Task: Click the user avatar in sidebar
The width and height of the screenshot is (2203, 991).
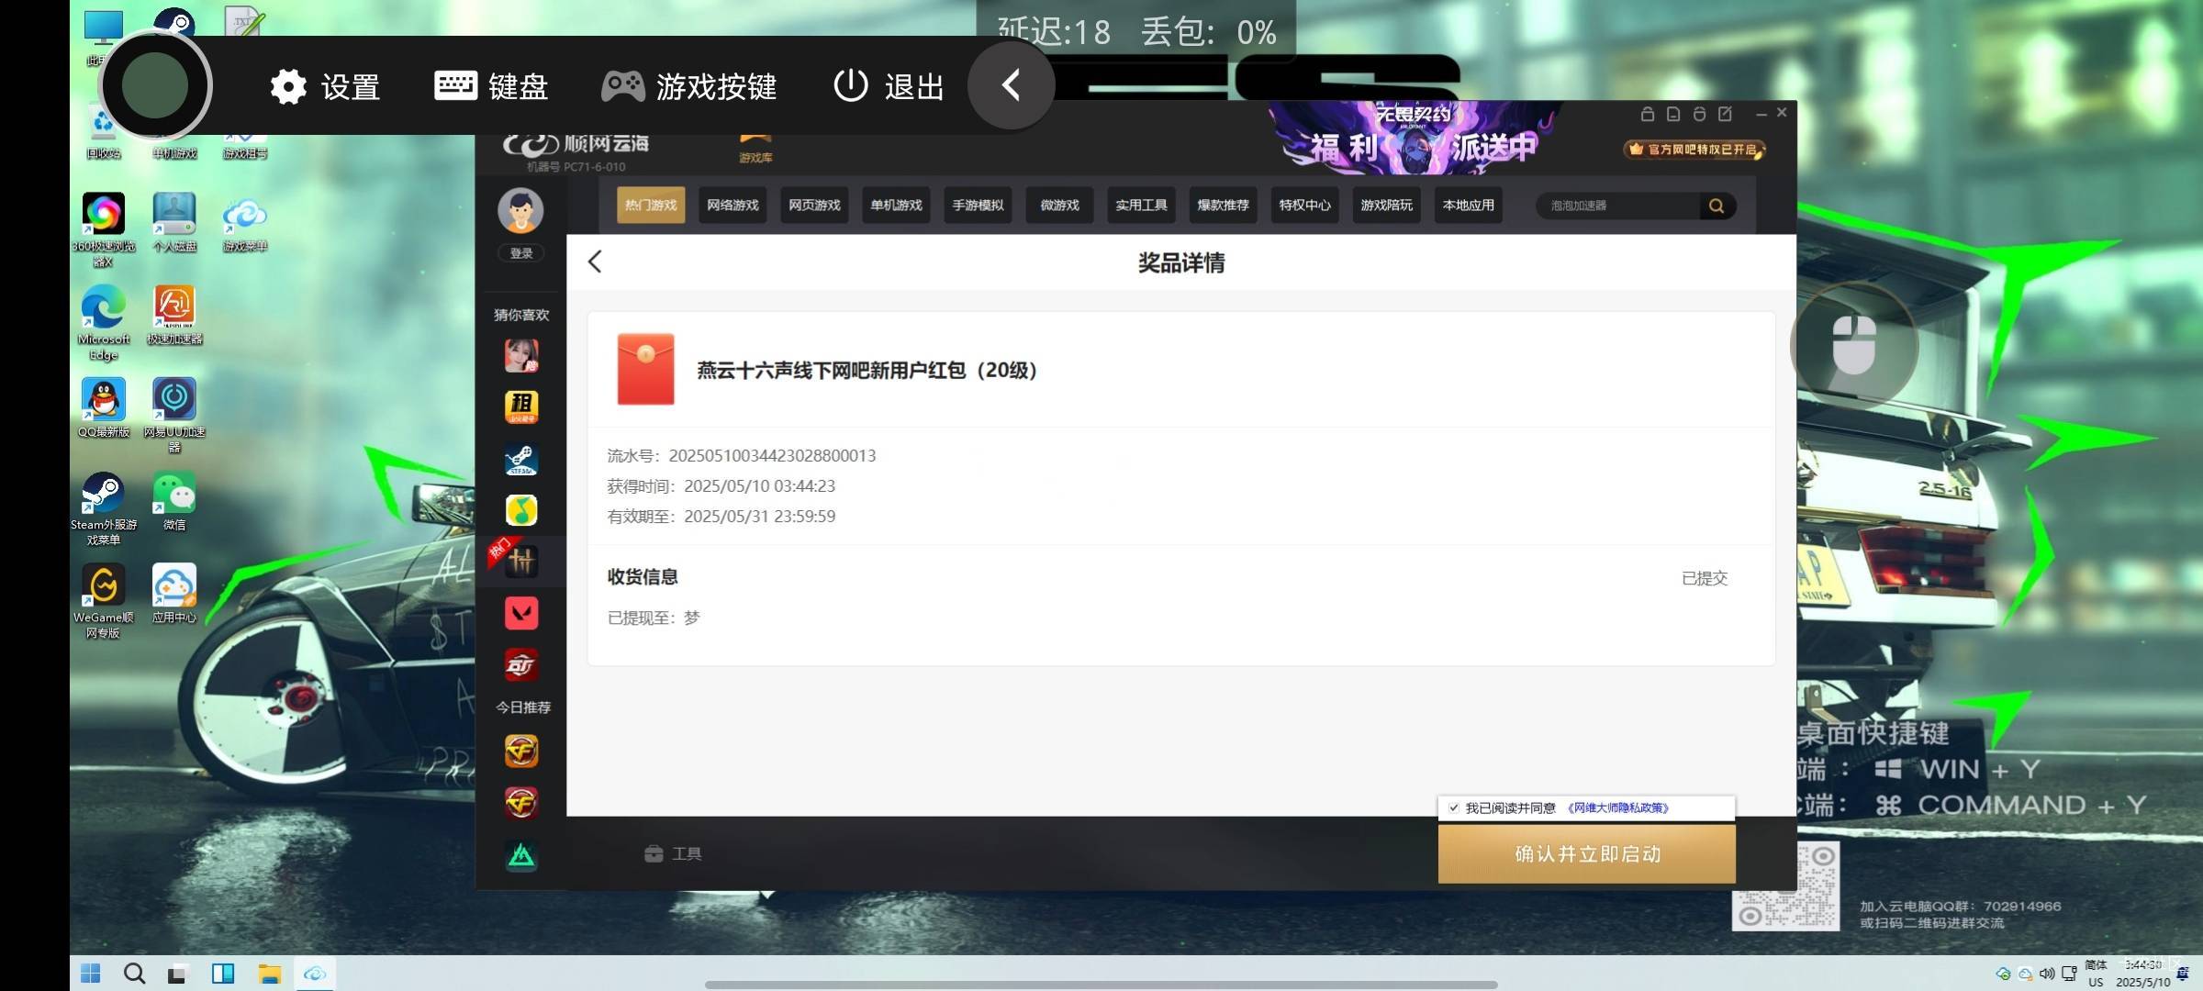Action: coord(520,211)
